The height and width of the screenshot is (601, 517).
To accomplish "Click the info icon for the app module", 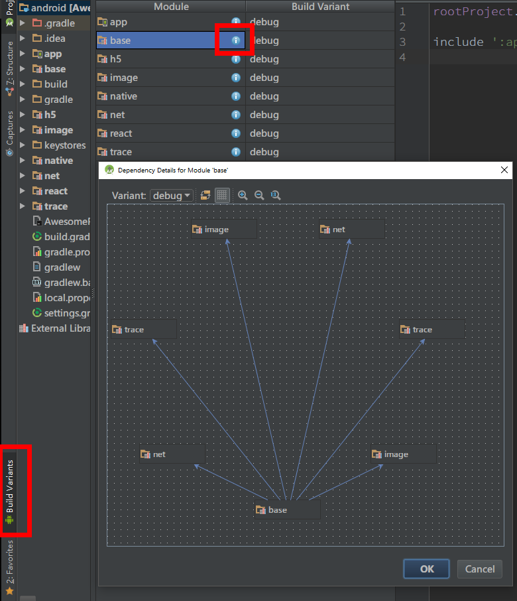I will point(236,21).
